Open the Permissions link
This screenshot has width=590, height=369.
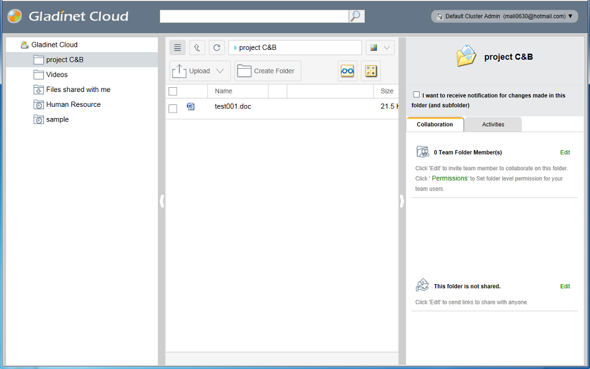coord(450,179)
